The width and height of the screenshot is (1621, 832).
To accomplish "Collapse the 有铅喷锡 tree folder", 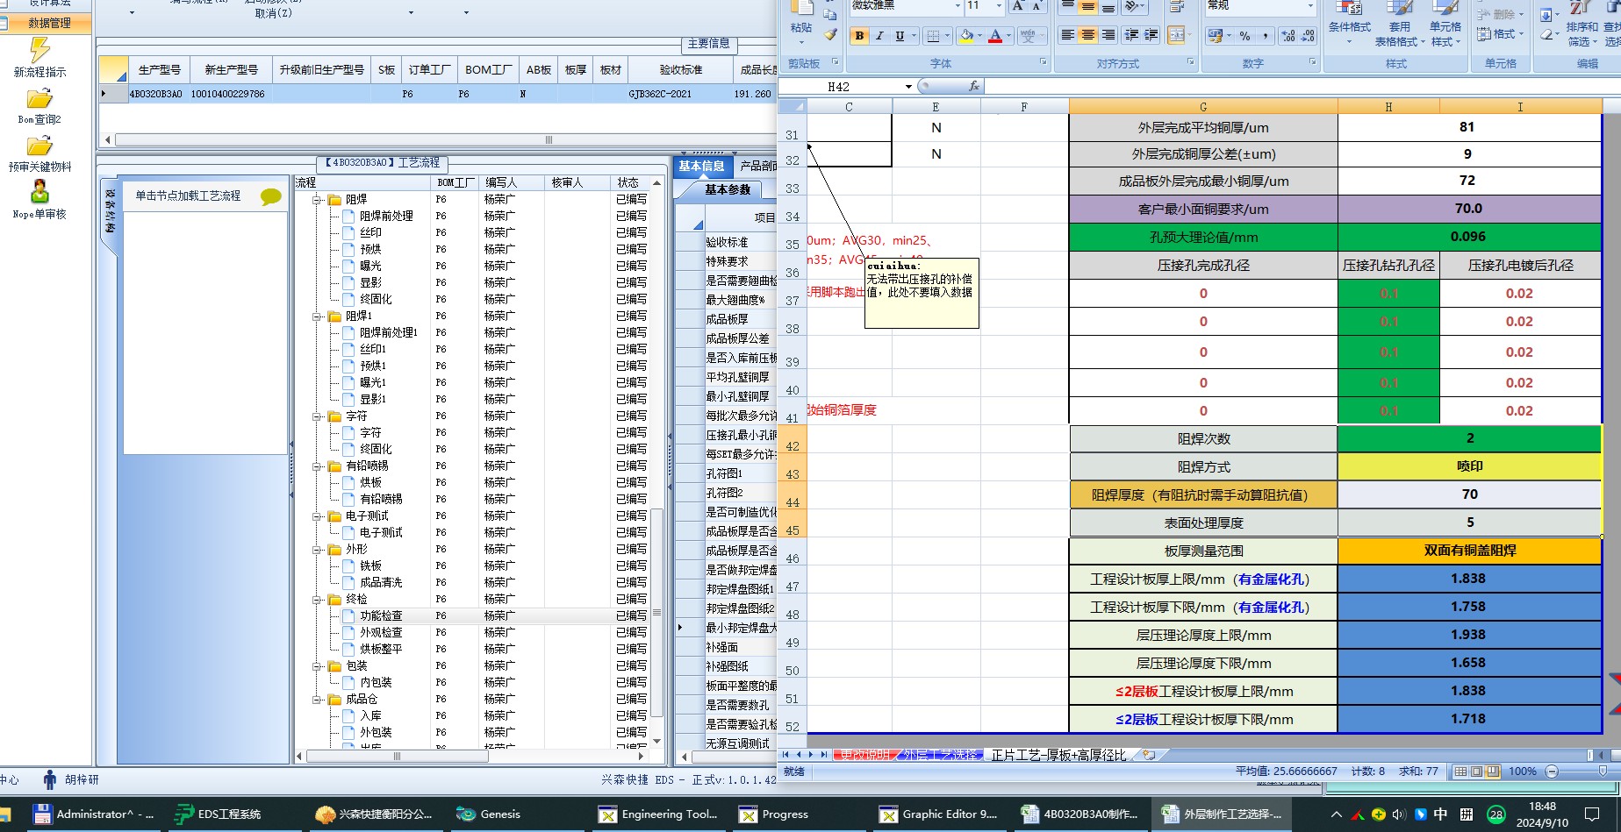I will 318,466.
